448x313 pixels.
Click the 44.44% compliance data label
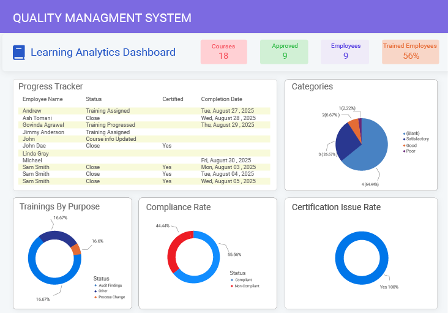(x=163, y=226)
